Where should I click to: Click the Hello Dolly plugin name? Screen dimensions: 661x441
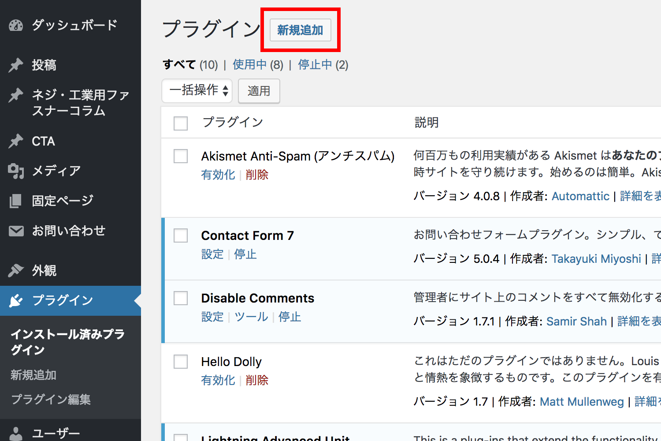pos(231,362)
